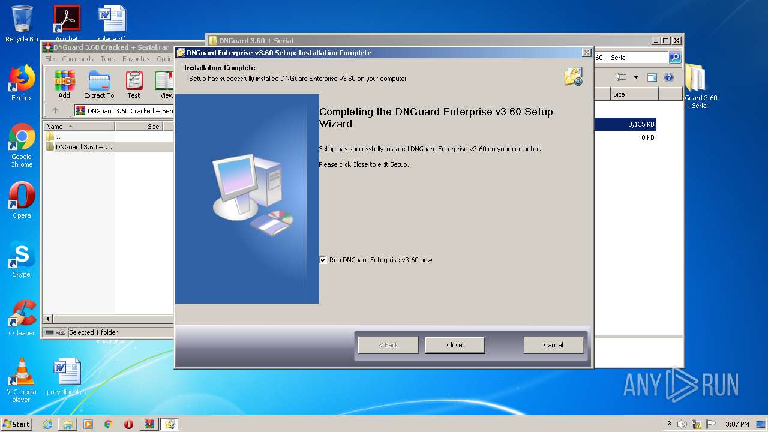Click drive/key status icon in WinRAR status bar
Screen dimensions: 768x432
(55, 332)
